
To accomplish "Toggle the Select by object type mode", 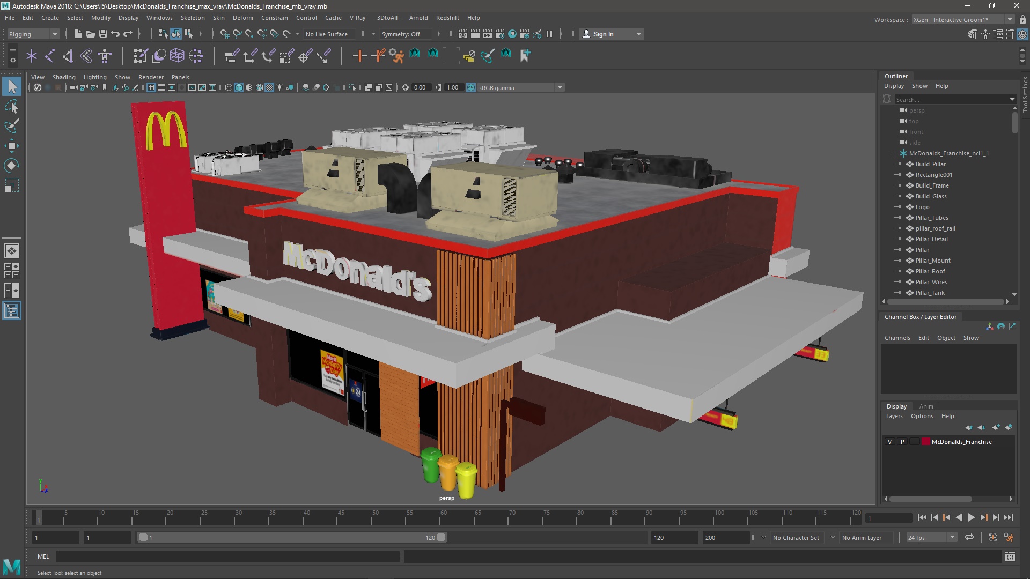I will tap(176, 34).
